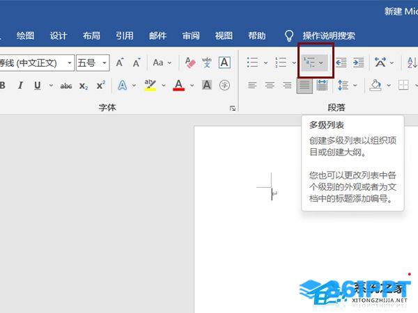The width and height of the screenshot is (418, 313).
Task: Open the 布局 layout tab
Action: tap(91, 35)
